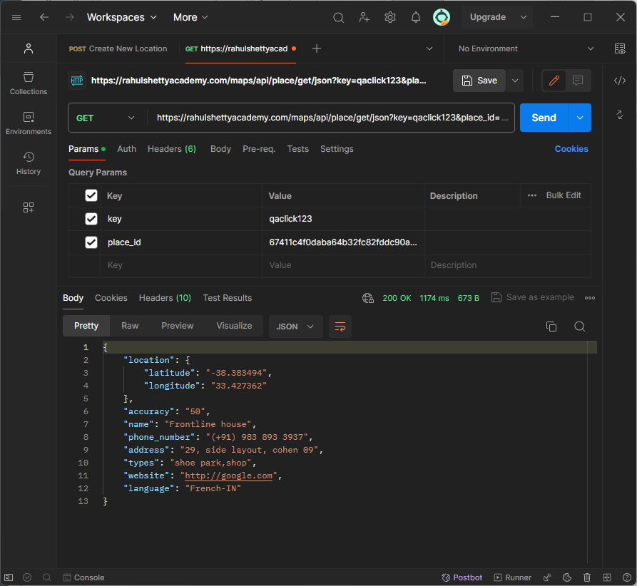This screenshot has height=586, width=637.
Task: Open the trash icon in status bar
Action: pos(587,577)
